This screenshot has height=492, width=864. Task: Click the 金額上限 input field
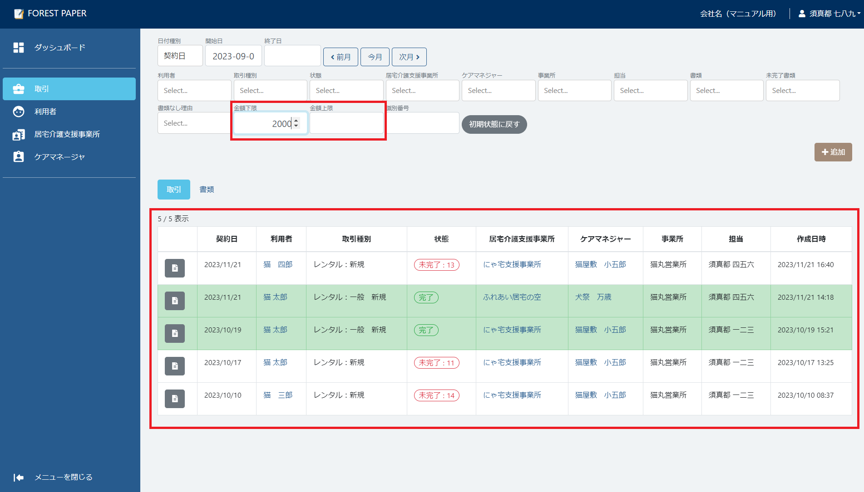pos(346,123)
